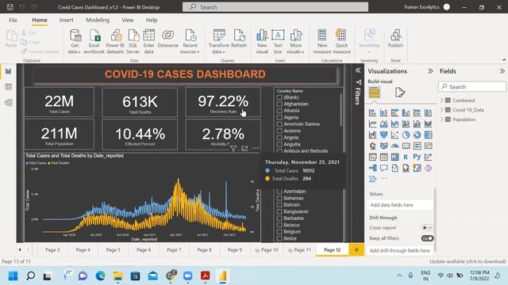Screen dimensions: 508x285
Task: Add a Filled map visual
Action: point(384,146)
